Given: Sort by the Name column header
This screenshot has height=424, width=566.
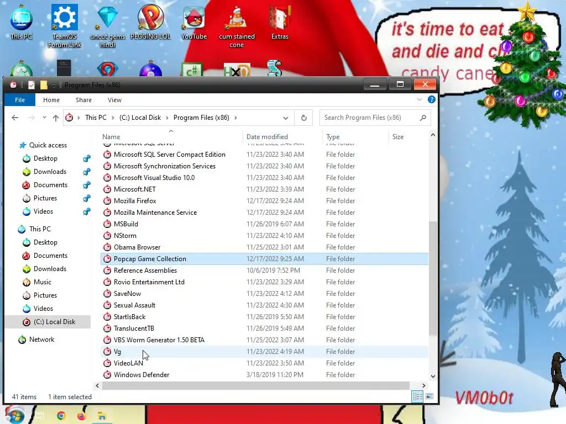Looking at the screenshot, I should point(171,137).
